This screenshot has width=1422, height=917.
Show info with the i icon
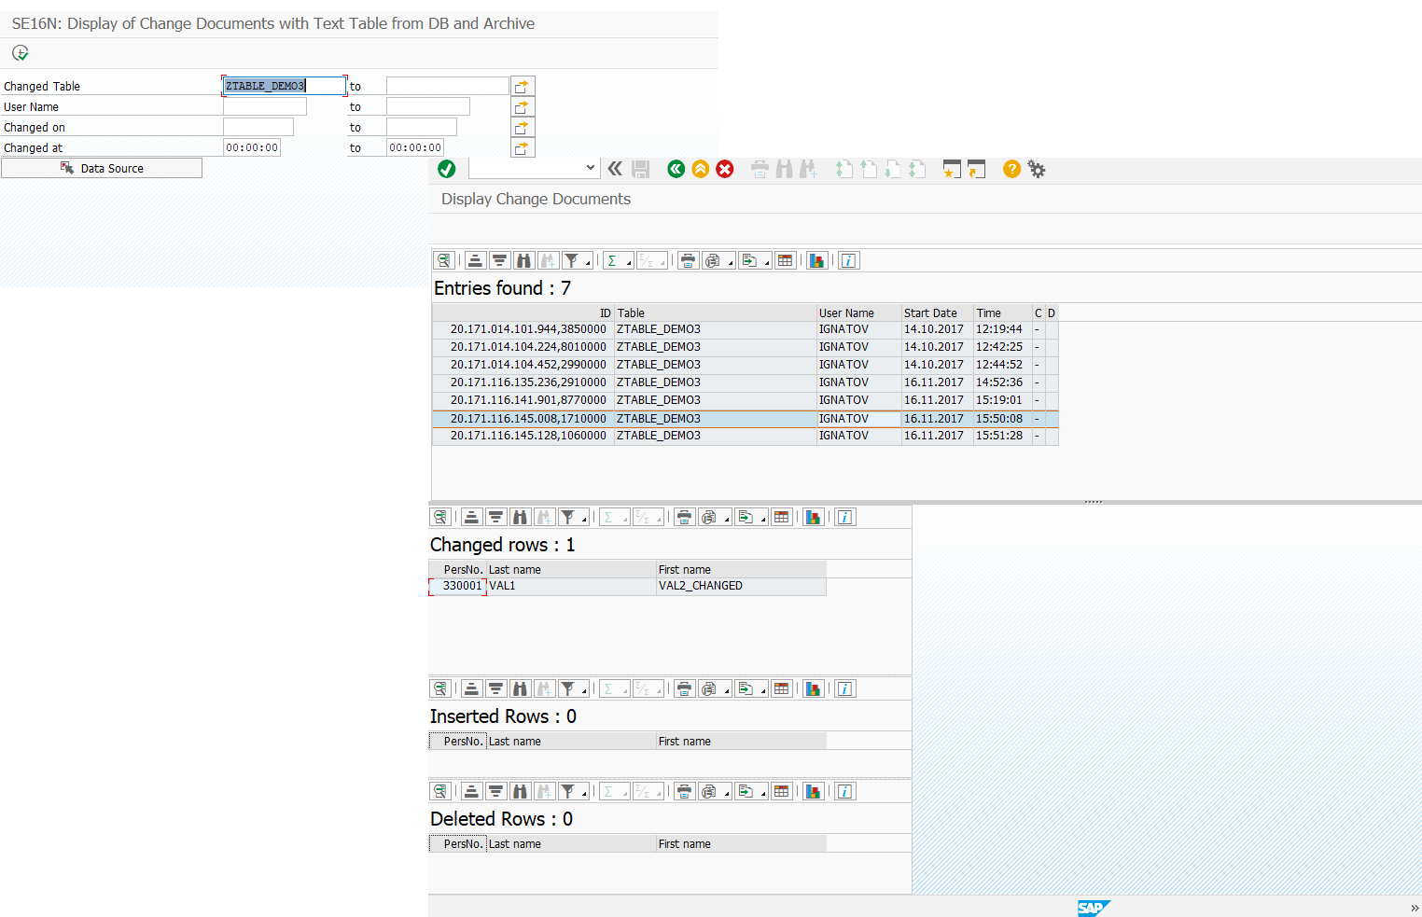pyautogui.click(x=848, y=260)
